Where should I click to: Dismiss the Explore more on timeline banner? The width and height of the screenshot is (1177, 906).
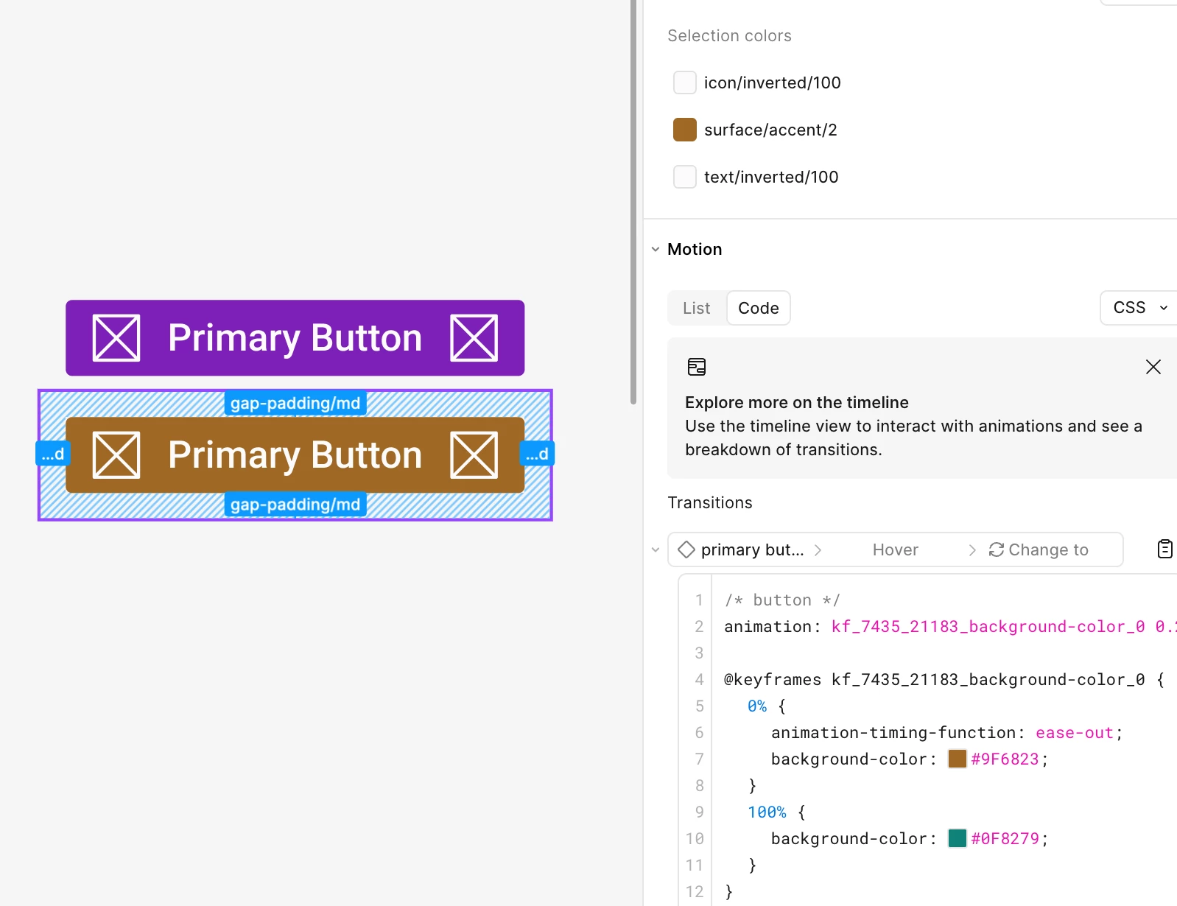(1153, 367)
